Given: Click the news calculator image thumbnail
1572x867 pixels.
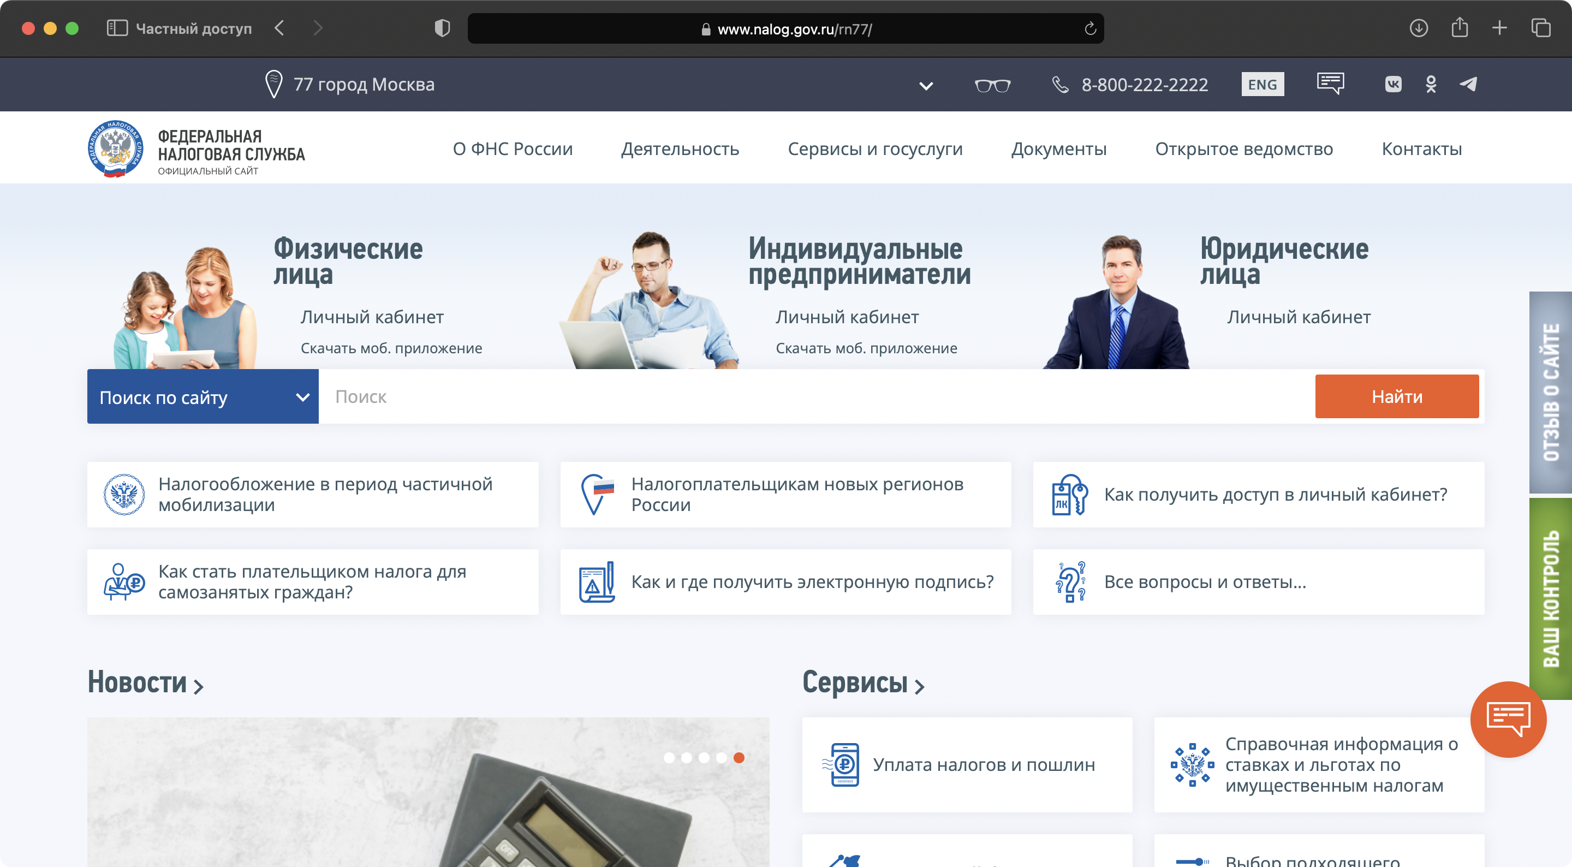Looking at the screenshot, I should (x=428, y=792).
